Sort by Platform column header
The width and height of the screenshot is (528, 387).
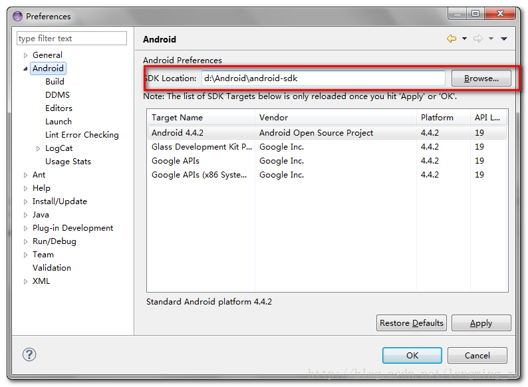click(444, 118)
